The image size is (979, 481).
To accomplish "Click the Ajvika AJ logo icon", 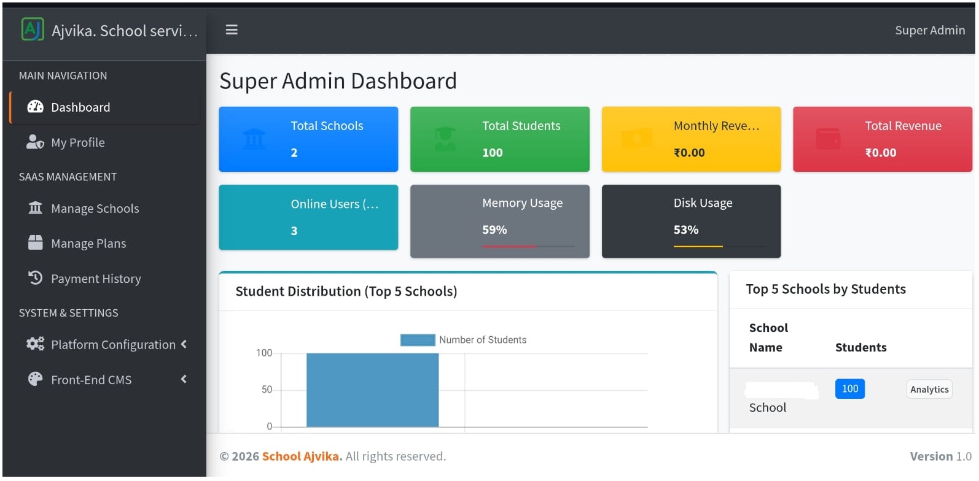I will pyautogui.click(x=33, y=29).
